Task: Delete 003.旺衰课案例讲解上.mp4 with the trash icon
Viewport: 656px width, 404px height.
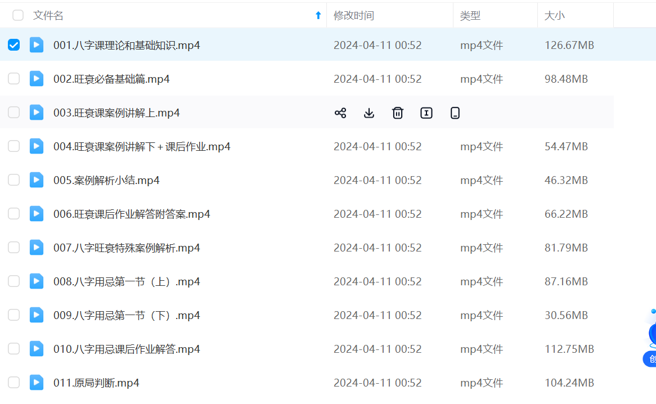Action: pyautogui.click(x=398, y=113)
